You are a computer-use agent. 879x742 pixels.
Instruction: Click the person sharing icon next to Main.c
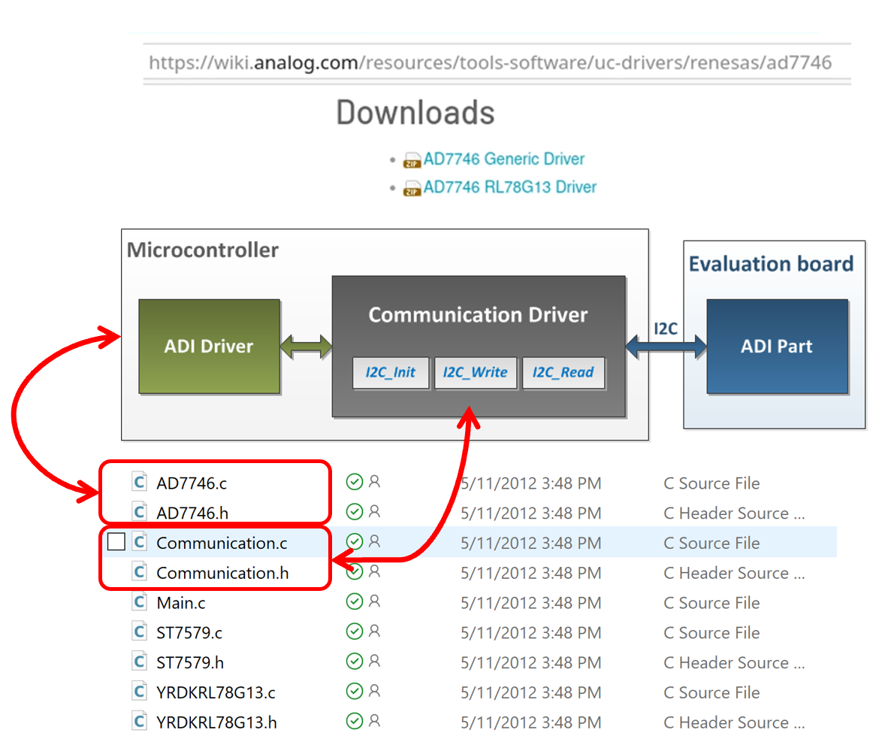tap(373, 601)
